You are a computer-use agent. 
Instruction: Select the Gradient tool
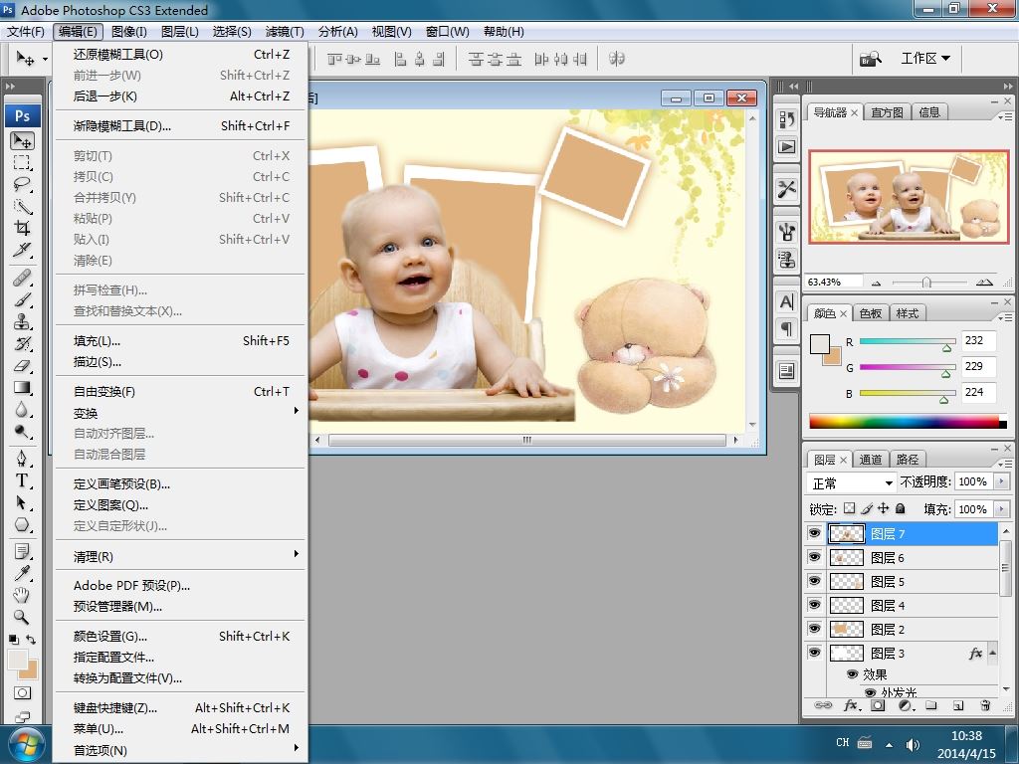22,388
